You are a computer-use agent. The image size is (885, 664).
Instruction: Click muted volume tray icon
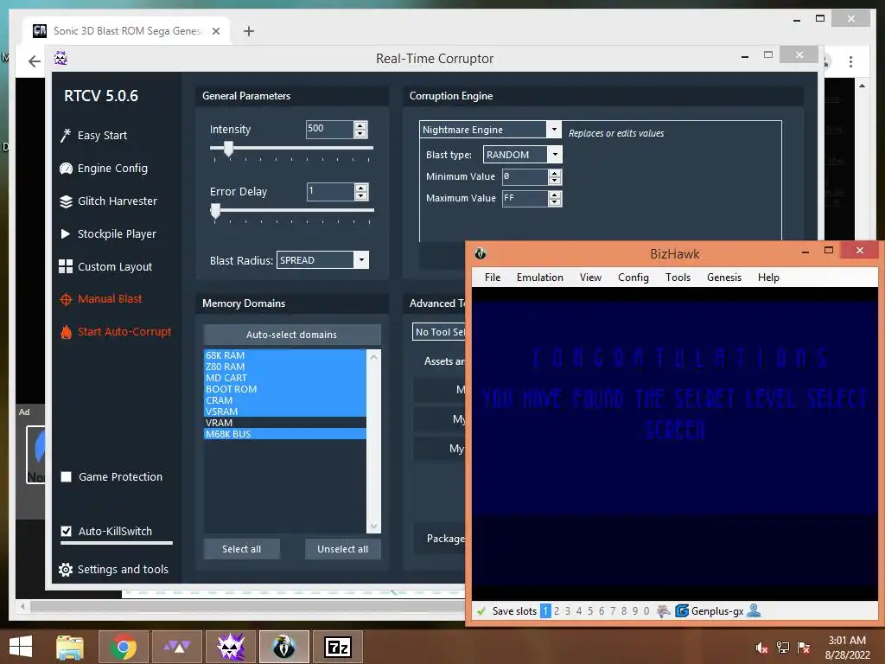761,648
